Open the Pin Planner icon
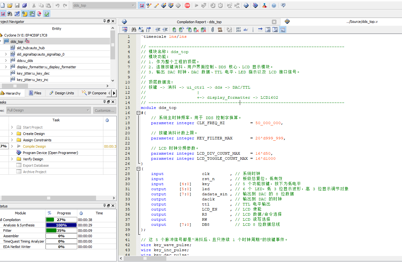 (x=163, y=5)
